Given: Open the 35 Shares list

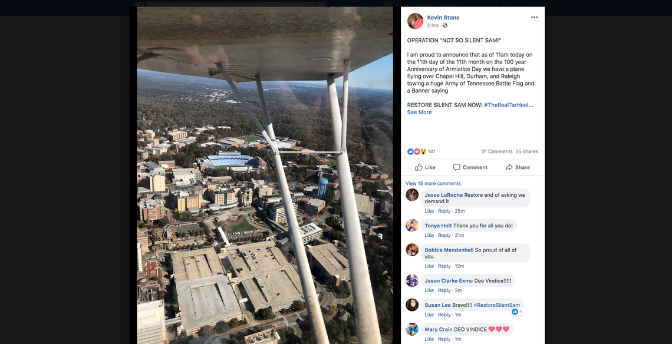Looking at the screenshot, I should (x=526, y=151).
